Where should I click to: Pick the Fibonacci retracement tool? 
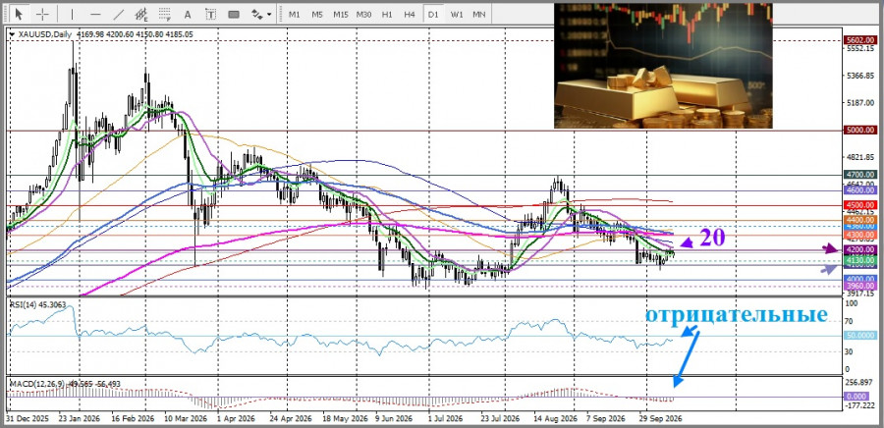click(165, 14)
